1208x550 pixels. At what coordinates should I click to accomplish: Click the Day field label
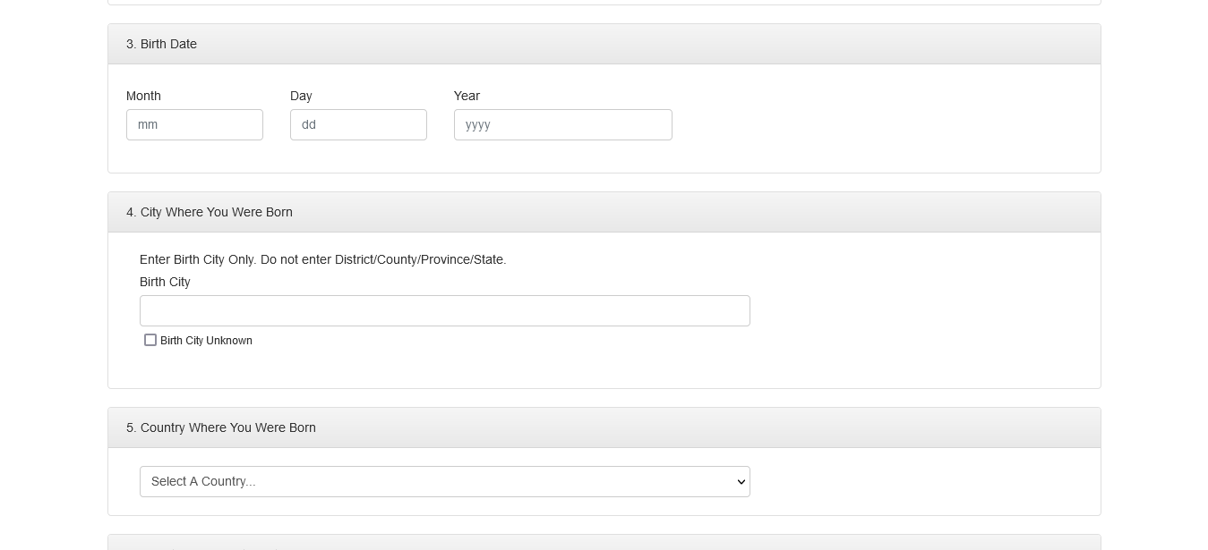point(301,96)
